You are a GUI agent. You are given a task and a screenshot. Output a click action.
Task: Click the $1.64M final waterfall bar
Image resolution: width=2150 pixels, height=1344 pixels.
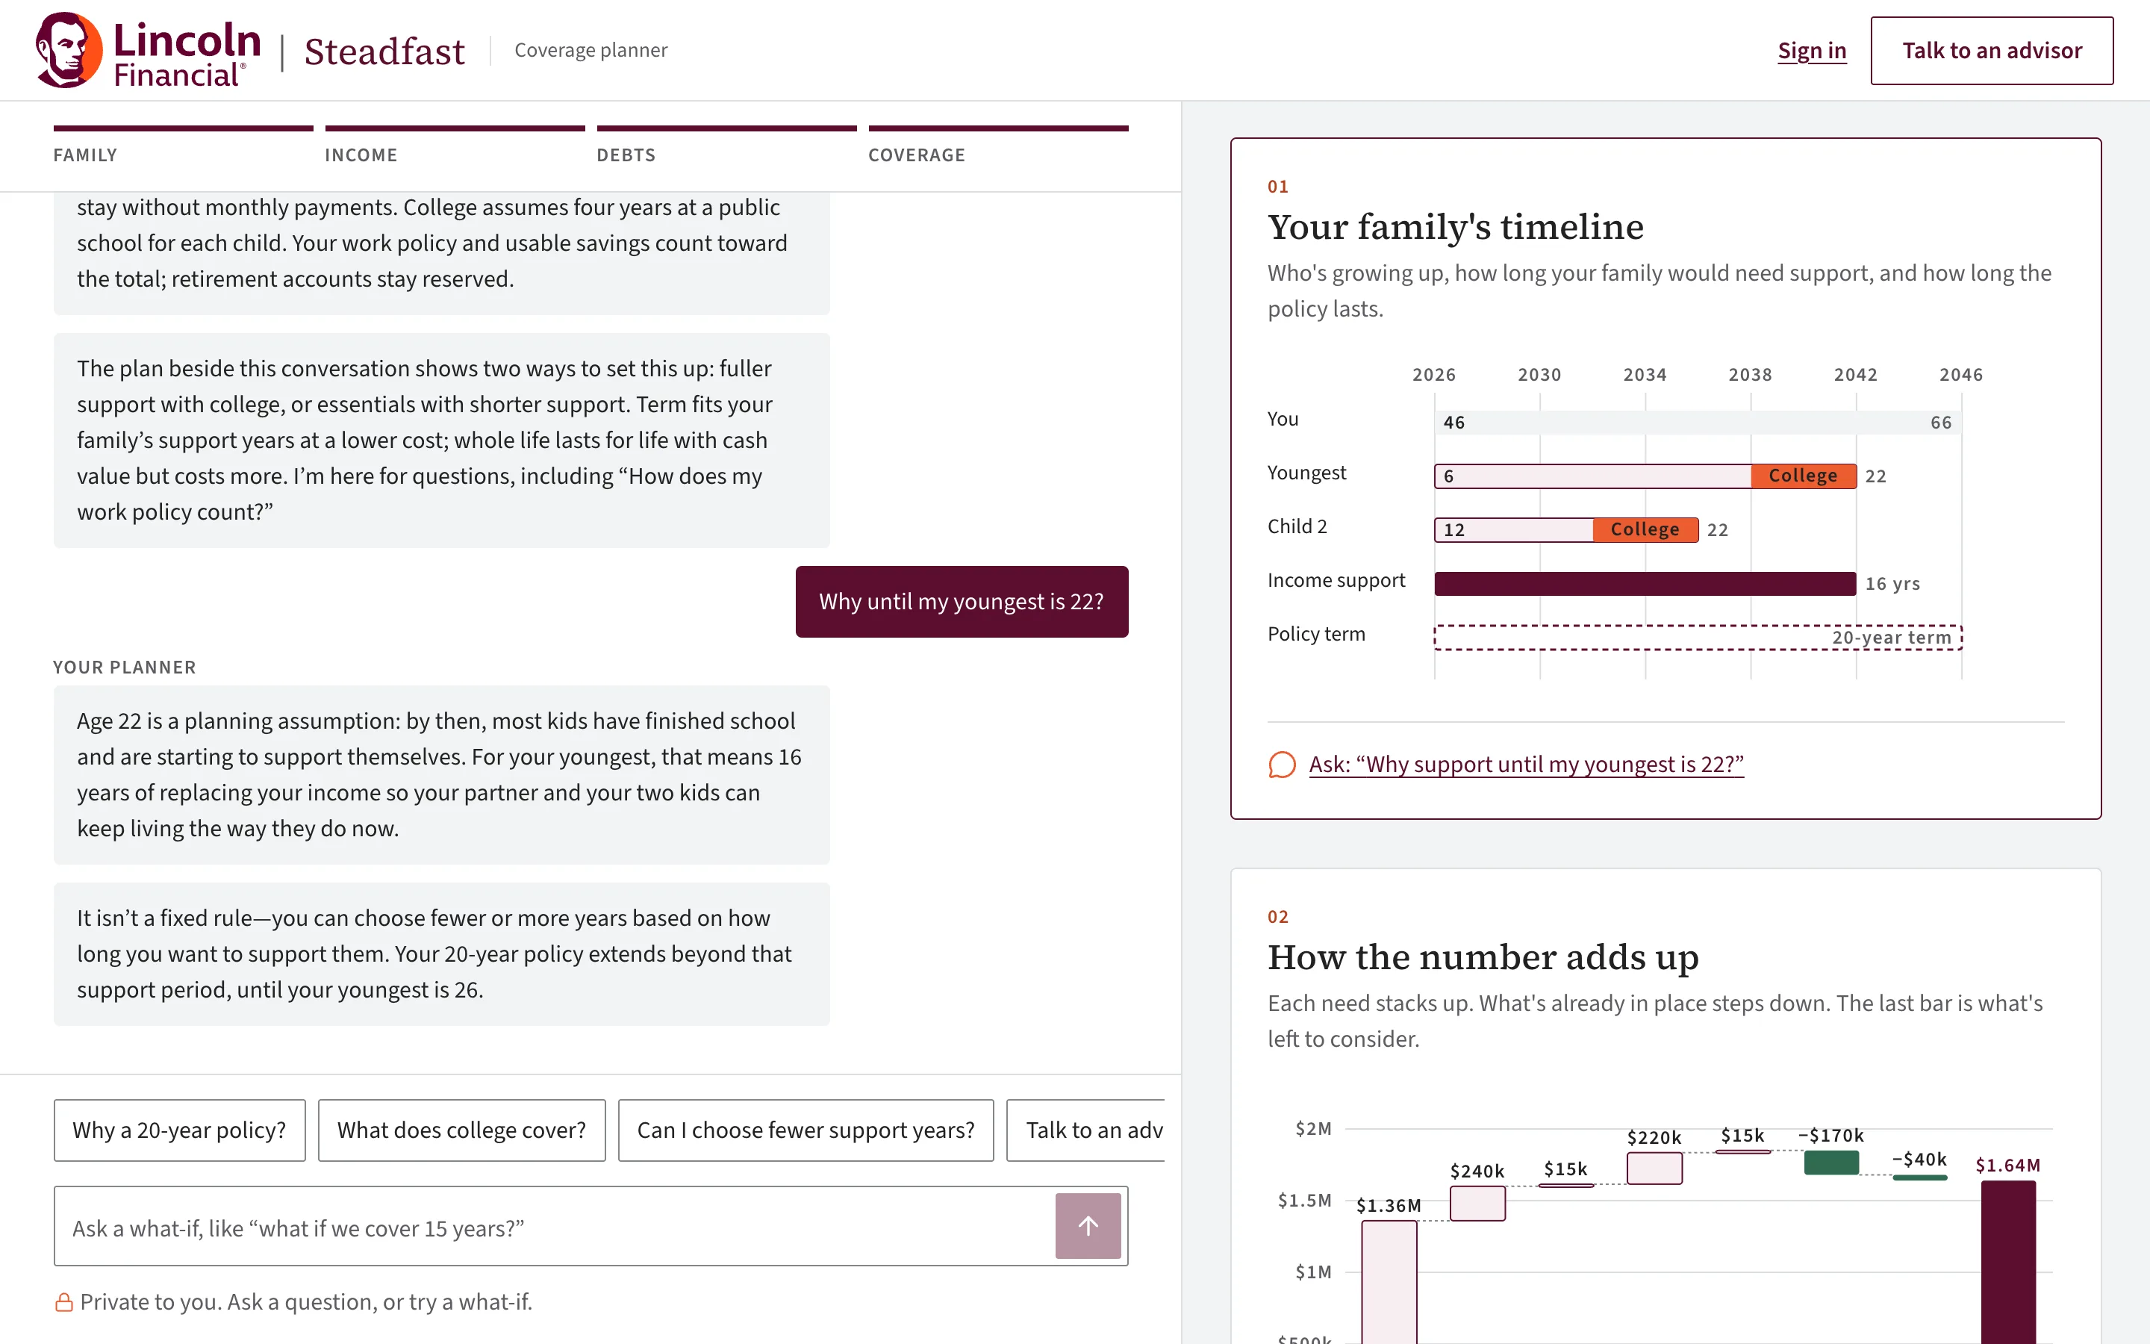(x=2008, y=1262)
